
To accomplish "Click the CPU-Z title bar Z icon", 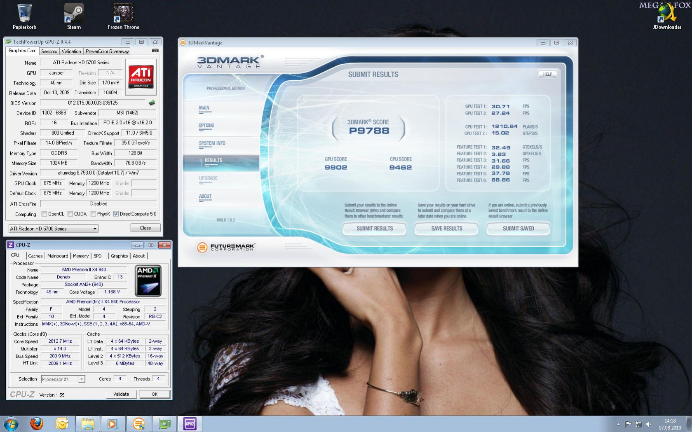I will 11,245.
